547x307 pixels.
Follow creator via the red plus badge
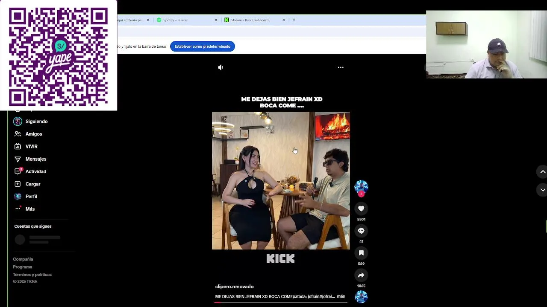[361, 194]
